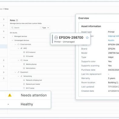Click the Network crimping tool icon

pyautogui.click(x=24, y=80)
